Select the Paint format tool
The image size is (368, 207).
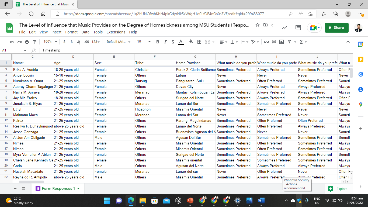(34, 42)
